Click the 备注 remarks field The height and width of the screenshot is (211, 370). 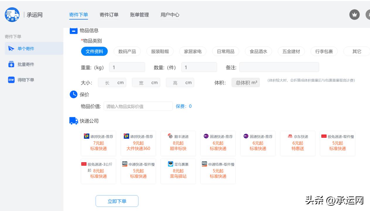[x=280, y=67]
